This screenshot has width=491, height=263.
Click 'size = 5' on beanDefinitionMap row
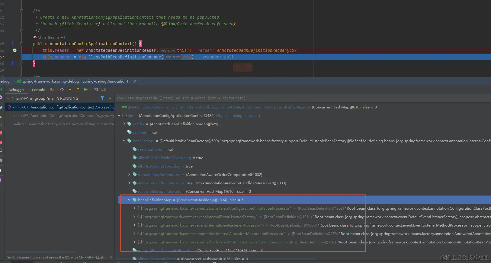(x=237, y=200)
